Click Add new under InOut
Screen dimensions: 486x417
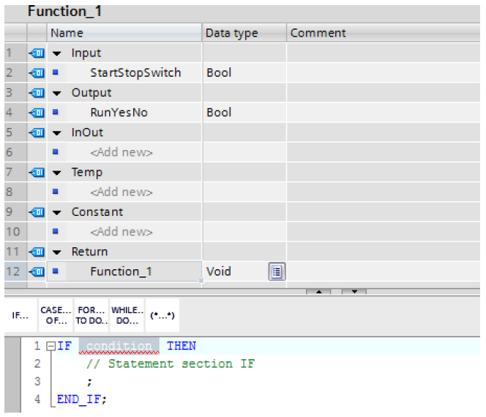(x=121, y=152)
